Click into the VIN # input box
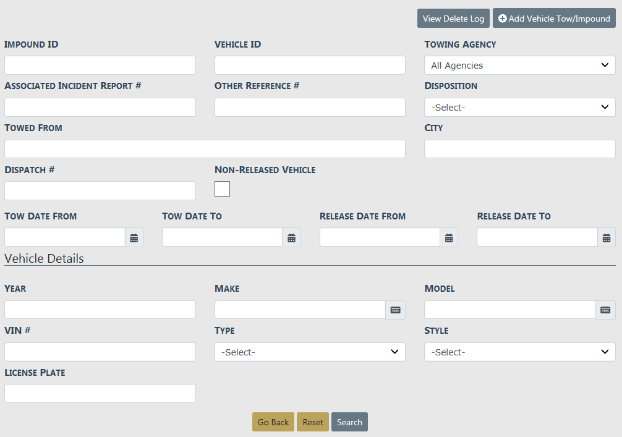The height and width of the screenshot is (437, 622). pyautogui.click(x=100, y=352)
